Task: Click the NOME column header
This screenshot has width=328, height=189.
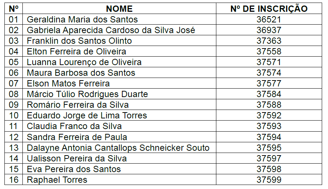Action: point(119,9)
